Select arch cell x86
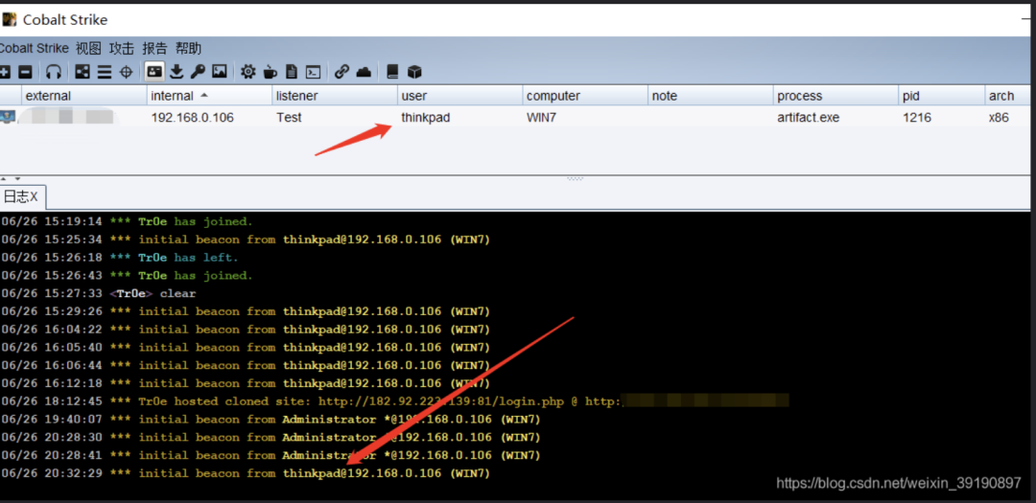Viewport: 1036px width, 503px height. [999, 118]
